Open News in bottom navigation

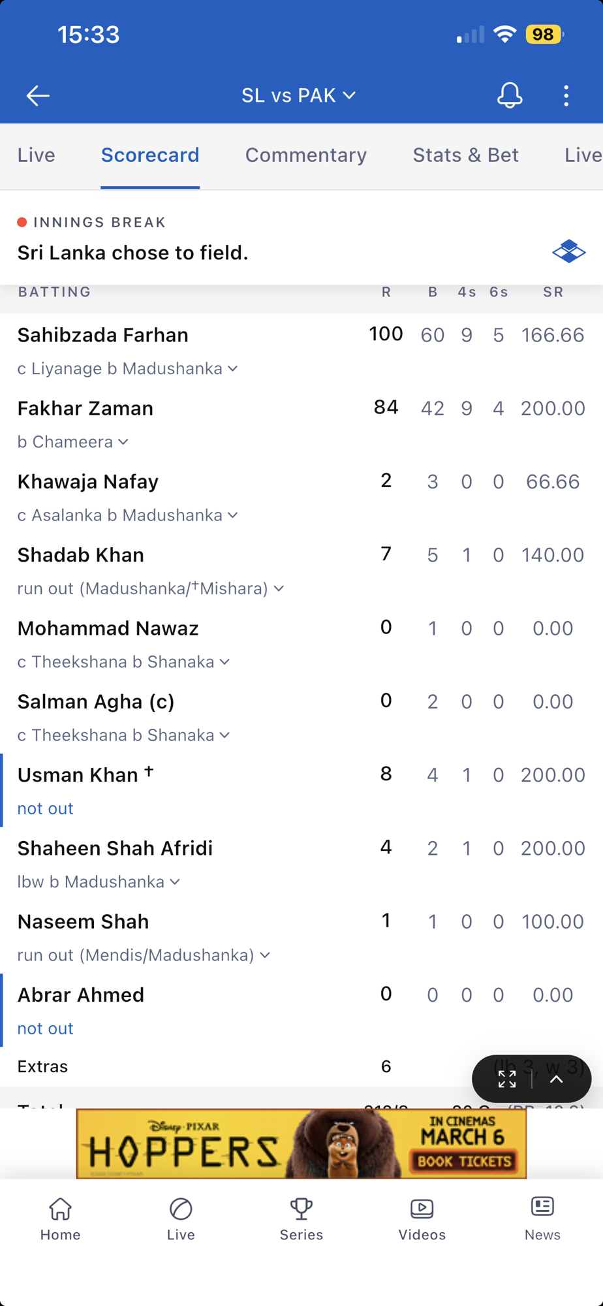[x=542, y=1218]
